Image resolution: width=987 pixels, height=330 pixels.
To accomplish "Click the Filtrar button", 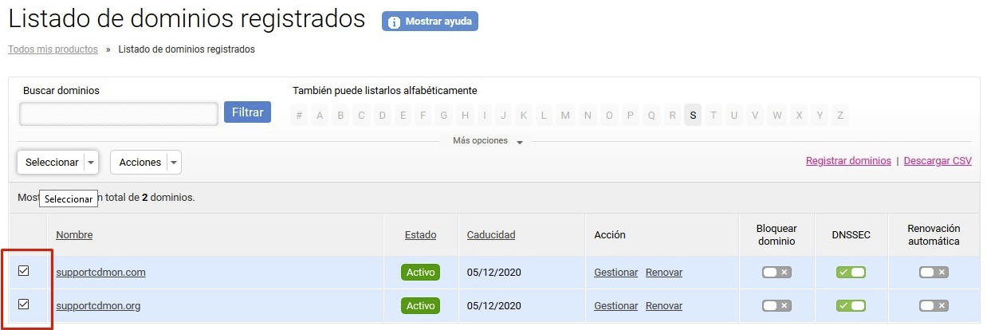I will point(247,112).
